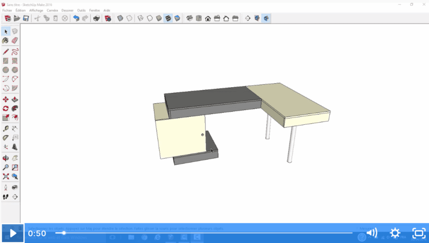Switch to Wireframe face style

point(140,18)
